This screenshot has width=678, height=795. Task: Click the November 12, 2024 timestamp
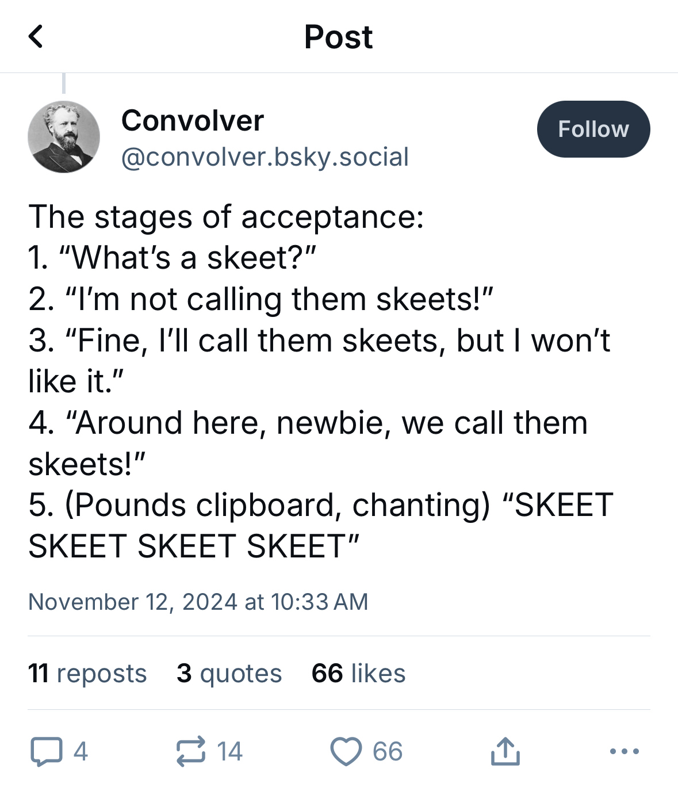click(x=198, y=602)
